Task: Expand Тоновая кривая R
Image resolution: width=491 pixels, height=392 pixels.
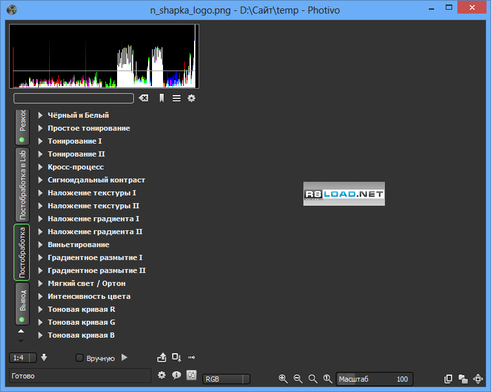Action: (40, 309)
